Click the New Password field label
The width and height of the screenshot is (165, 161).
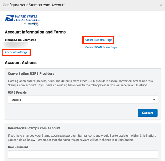[18, 147]
